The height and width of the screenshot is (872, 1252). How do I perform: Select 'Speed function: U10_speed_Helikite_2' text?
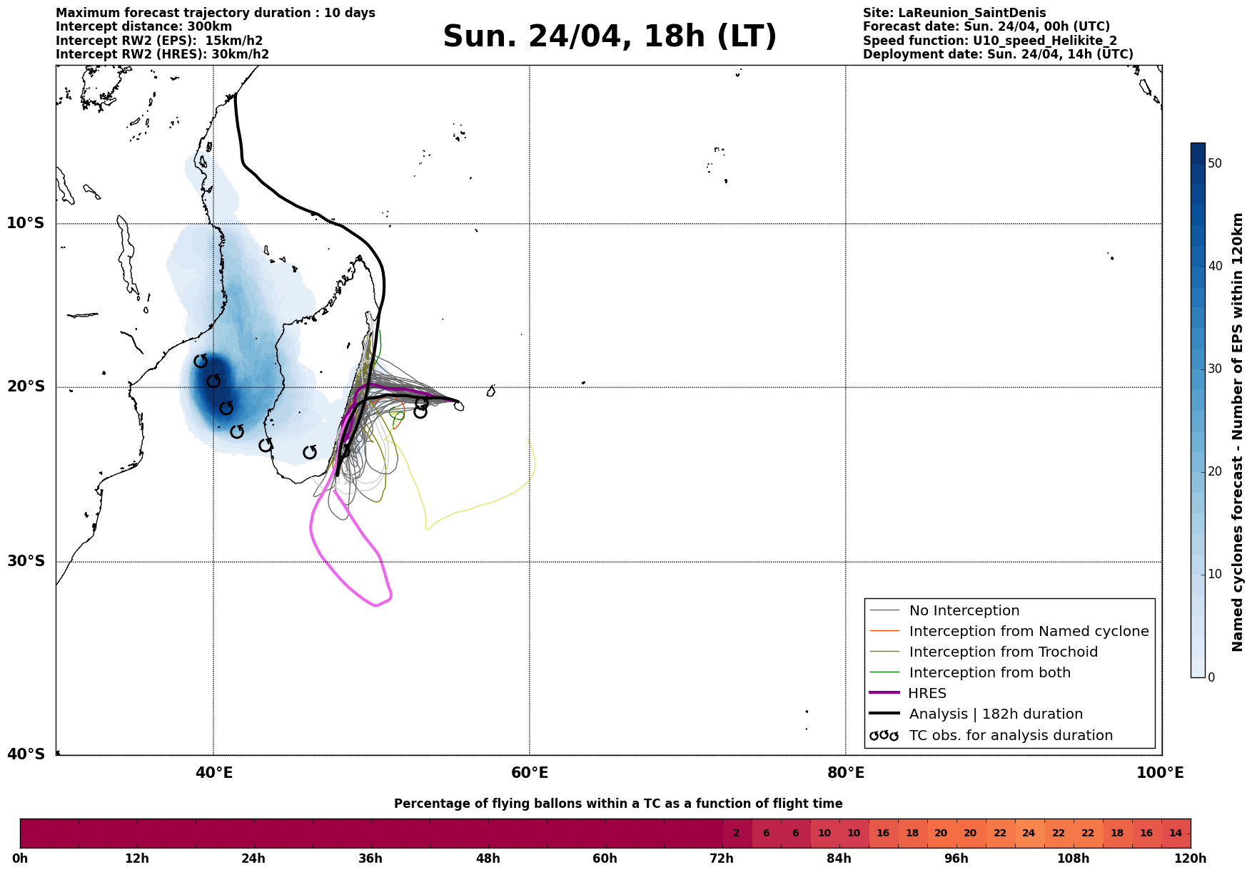pyautogui.click(x=990, y=41)
